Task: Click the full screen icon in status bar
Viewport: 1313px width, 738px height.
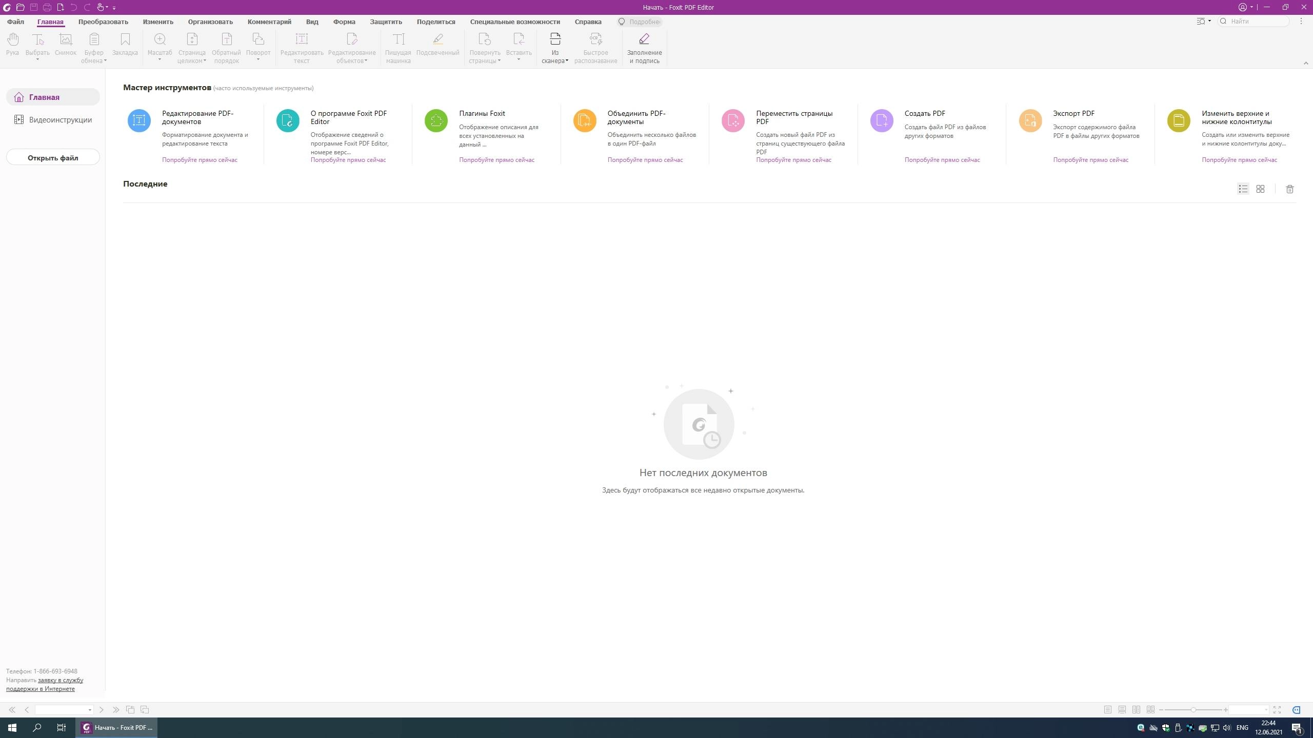Action: pos(1277,710)
